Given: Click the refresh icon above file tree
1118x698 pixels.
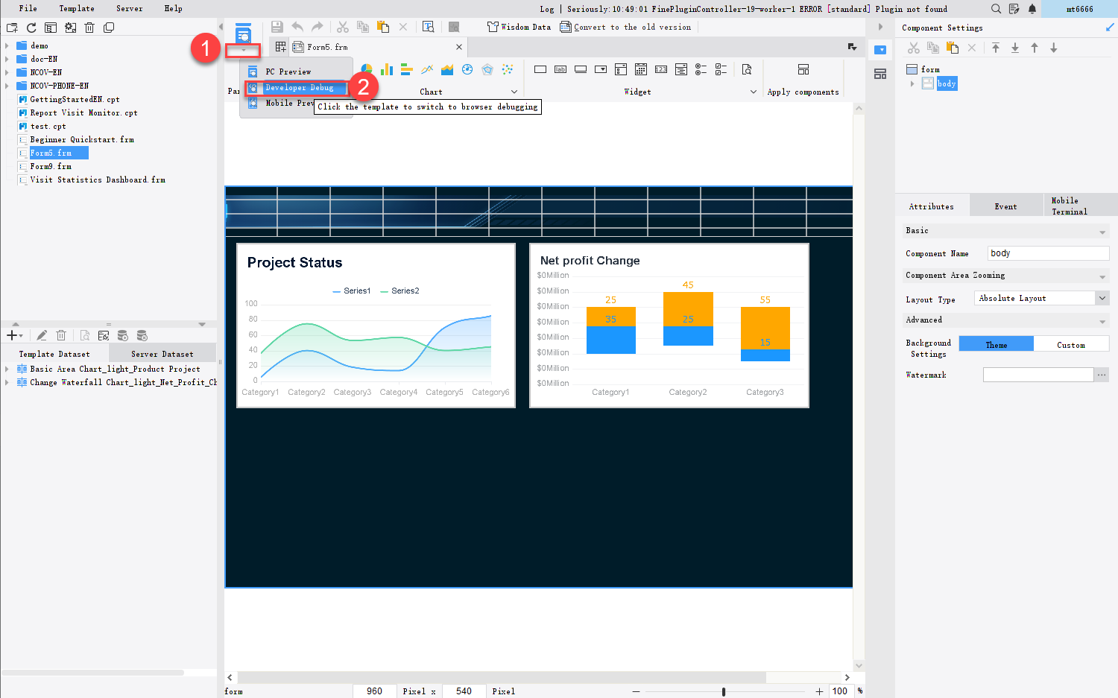Looking at the screenshot, I should 31,28.
